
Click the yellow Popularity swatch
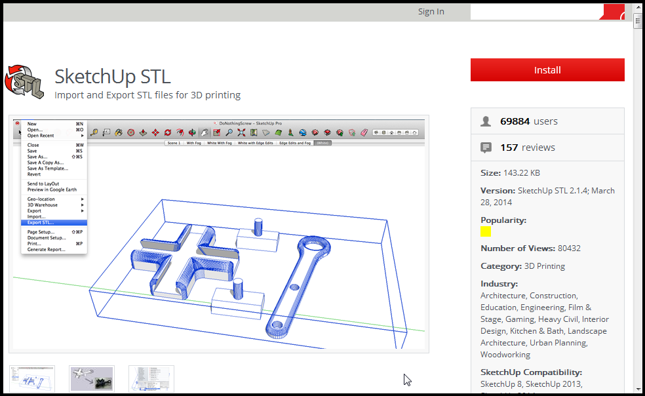click(486, 231)
